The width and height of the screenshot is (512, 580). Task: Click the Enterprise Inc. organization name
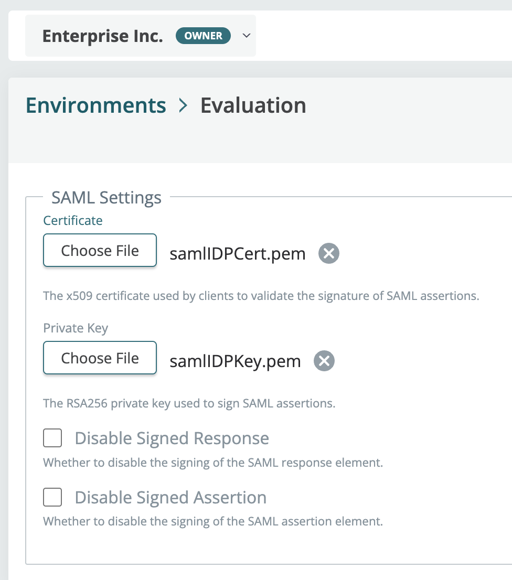[103, 36]
